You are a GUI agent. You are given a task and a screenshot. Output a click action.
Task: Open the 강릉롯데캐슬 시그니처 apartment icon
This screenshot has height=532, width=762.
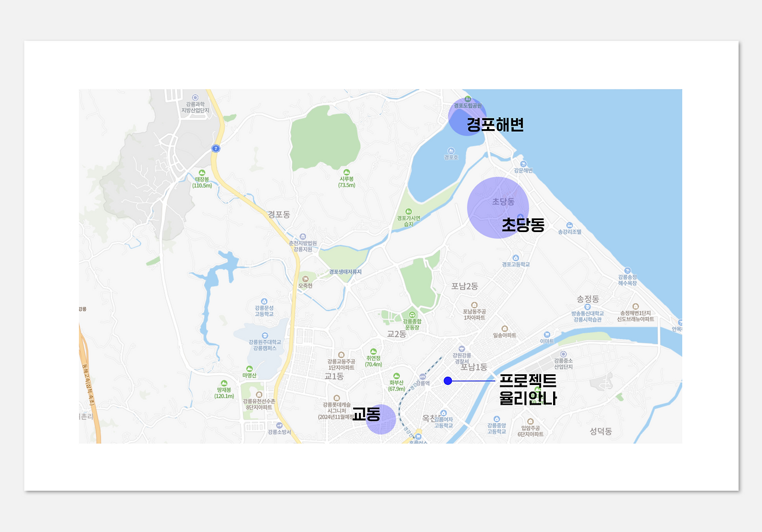337,398
